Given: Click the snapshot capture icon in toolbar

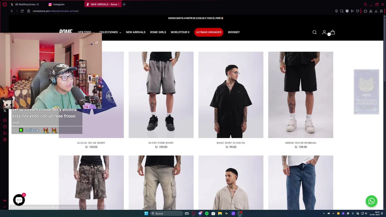Looking at the screenshot, I should pos(342,11).
